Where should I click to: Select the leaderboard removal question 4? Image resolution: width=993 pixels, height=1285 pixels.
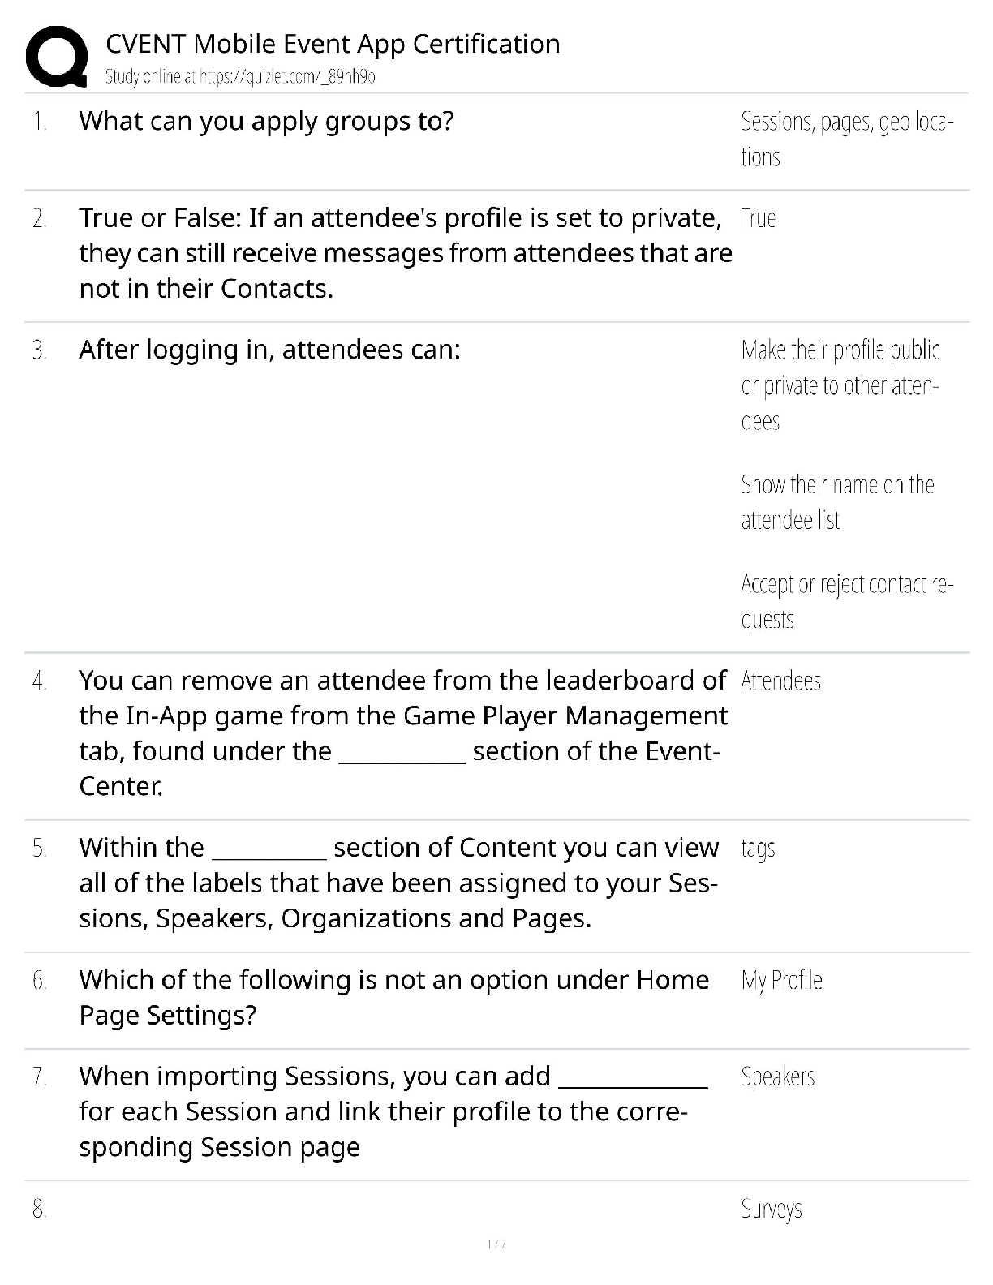click(402, 733)
